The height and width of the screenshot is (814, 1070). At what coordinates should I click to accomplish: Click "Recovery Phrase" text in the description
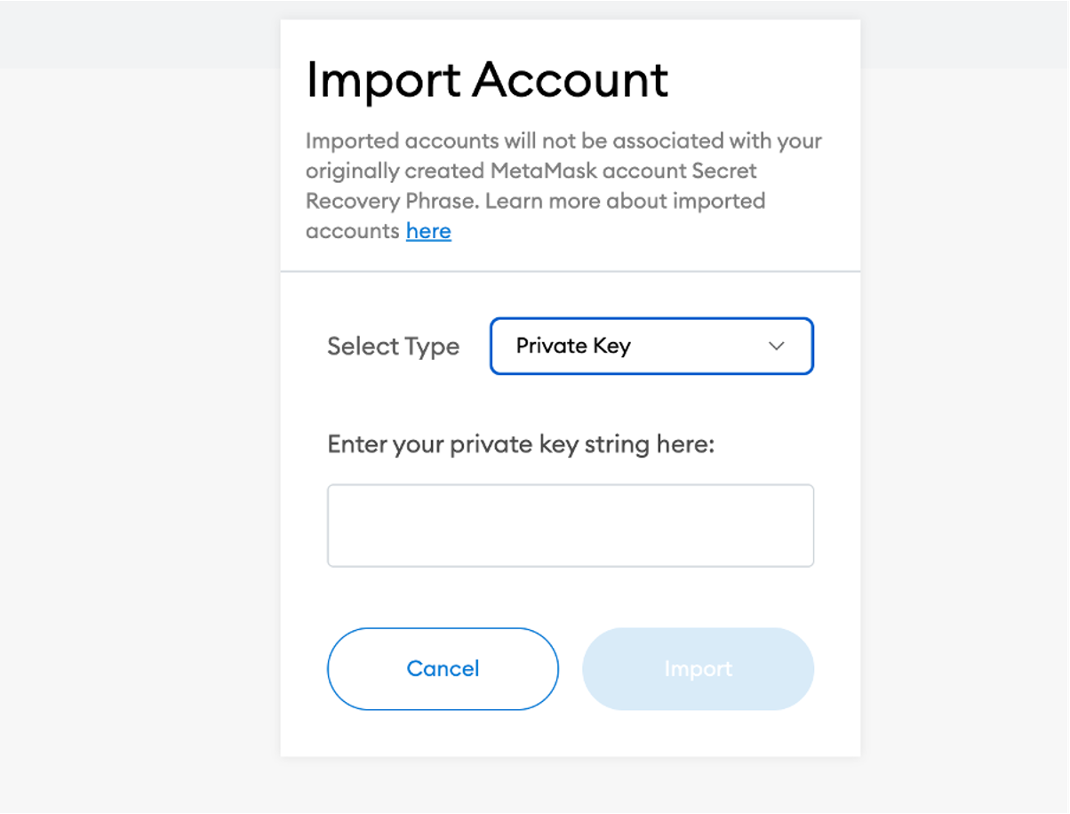coord(392,201)
